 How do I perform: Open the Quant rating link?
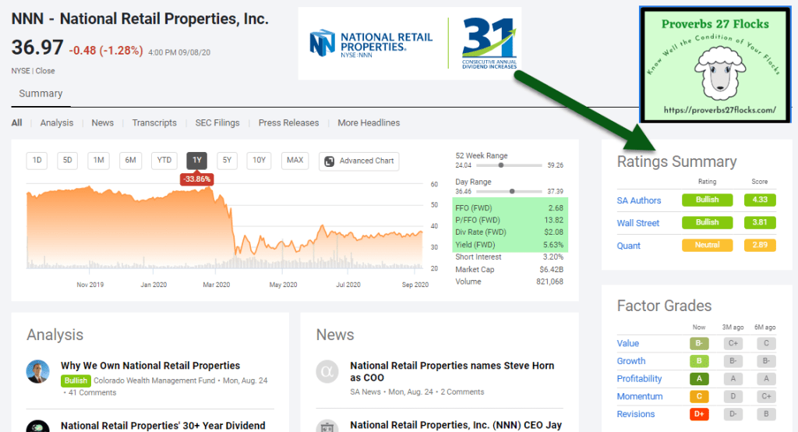click(x=629, y=246)
